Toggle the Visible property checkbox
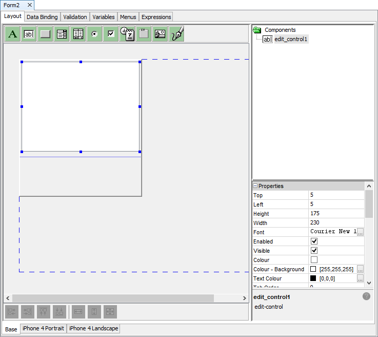378x337 pixels. click(x=314, y=251)
